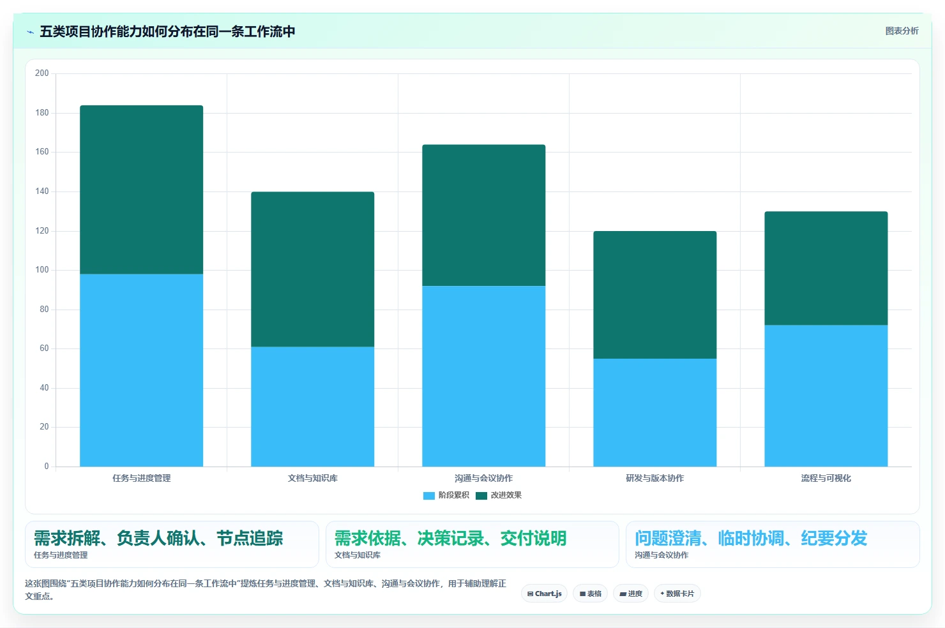Image resolution: width=945 pixels, height=628 pixels.
Task: Click the icon beside the chart title
Action: click(x=30, y=32)
